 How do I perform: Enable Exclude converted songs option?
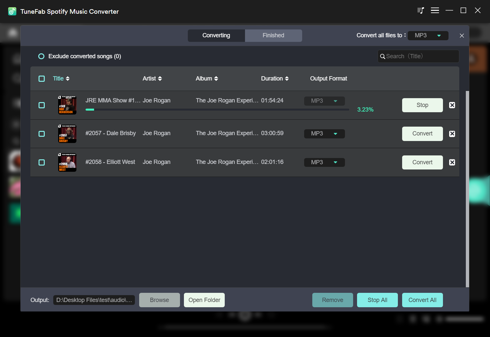(41, 56)
